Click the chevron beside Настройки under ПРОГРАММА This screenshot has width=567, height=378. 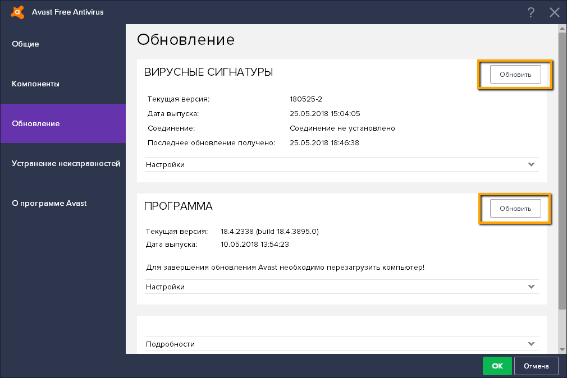point(531,287)
